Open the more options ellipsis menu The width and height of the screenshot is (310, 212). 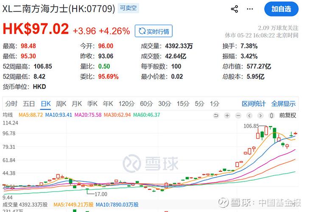click(x=250, y=9)
